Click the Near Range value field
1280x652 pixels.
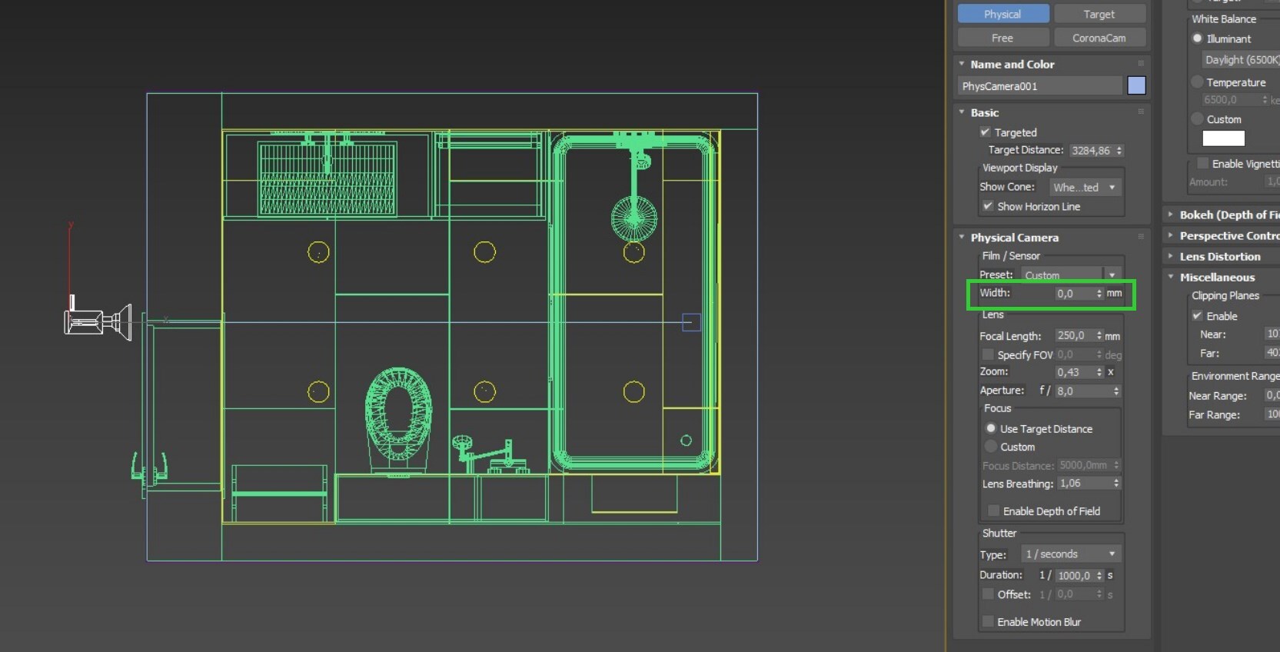tap(1272, 395)
